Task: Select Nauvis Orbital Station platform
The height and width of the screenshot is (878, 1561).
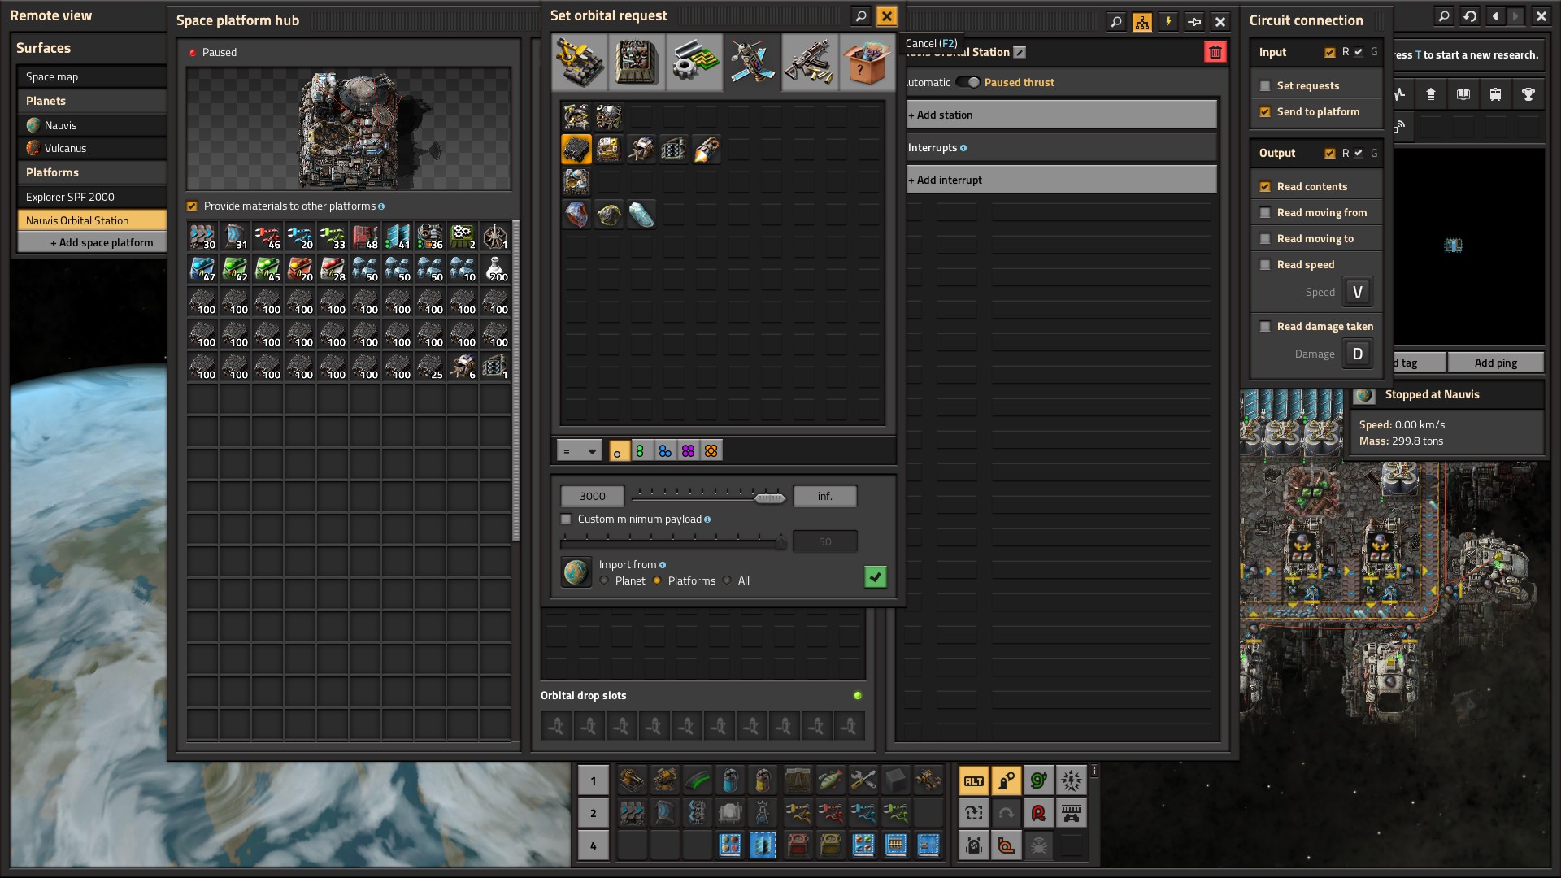Action: (x=92, y=220)
